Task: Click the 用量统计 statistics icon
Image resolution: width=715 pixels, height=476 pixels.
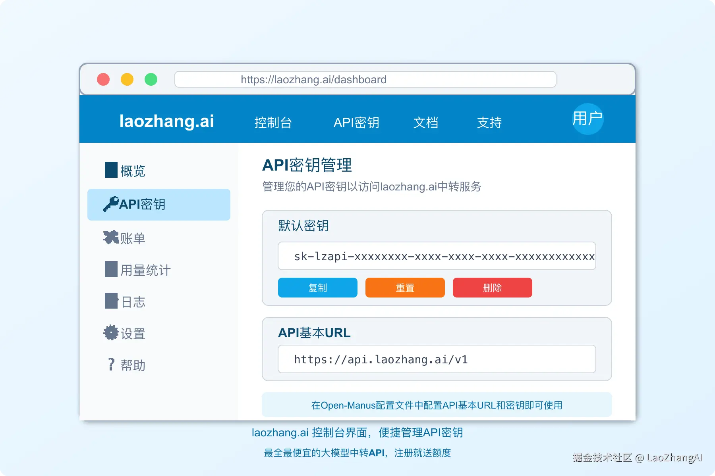Action: tap(110, 269)
